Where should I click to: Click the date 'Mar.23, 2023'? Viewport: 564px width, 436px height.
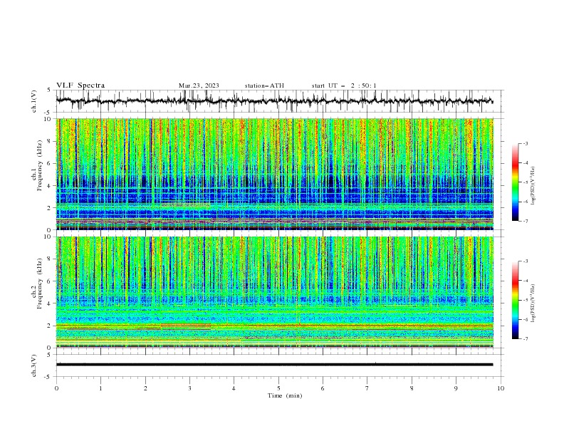point(199,85)
